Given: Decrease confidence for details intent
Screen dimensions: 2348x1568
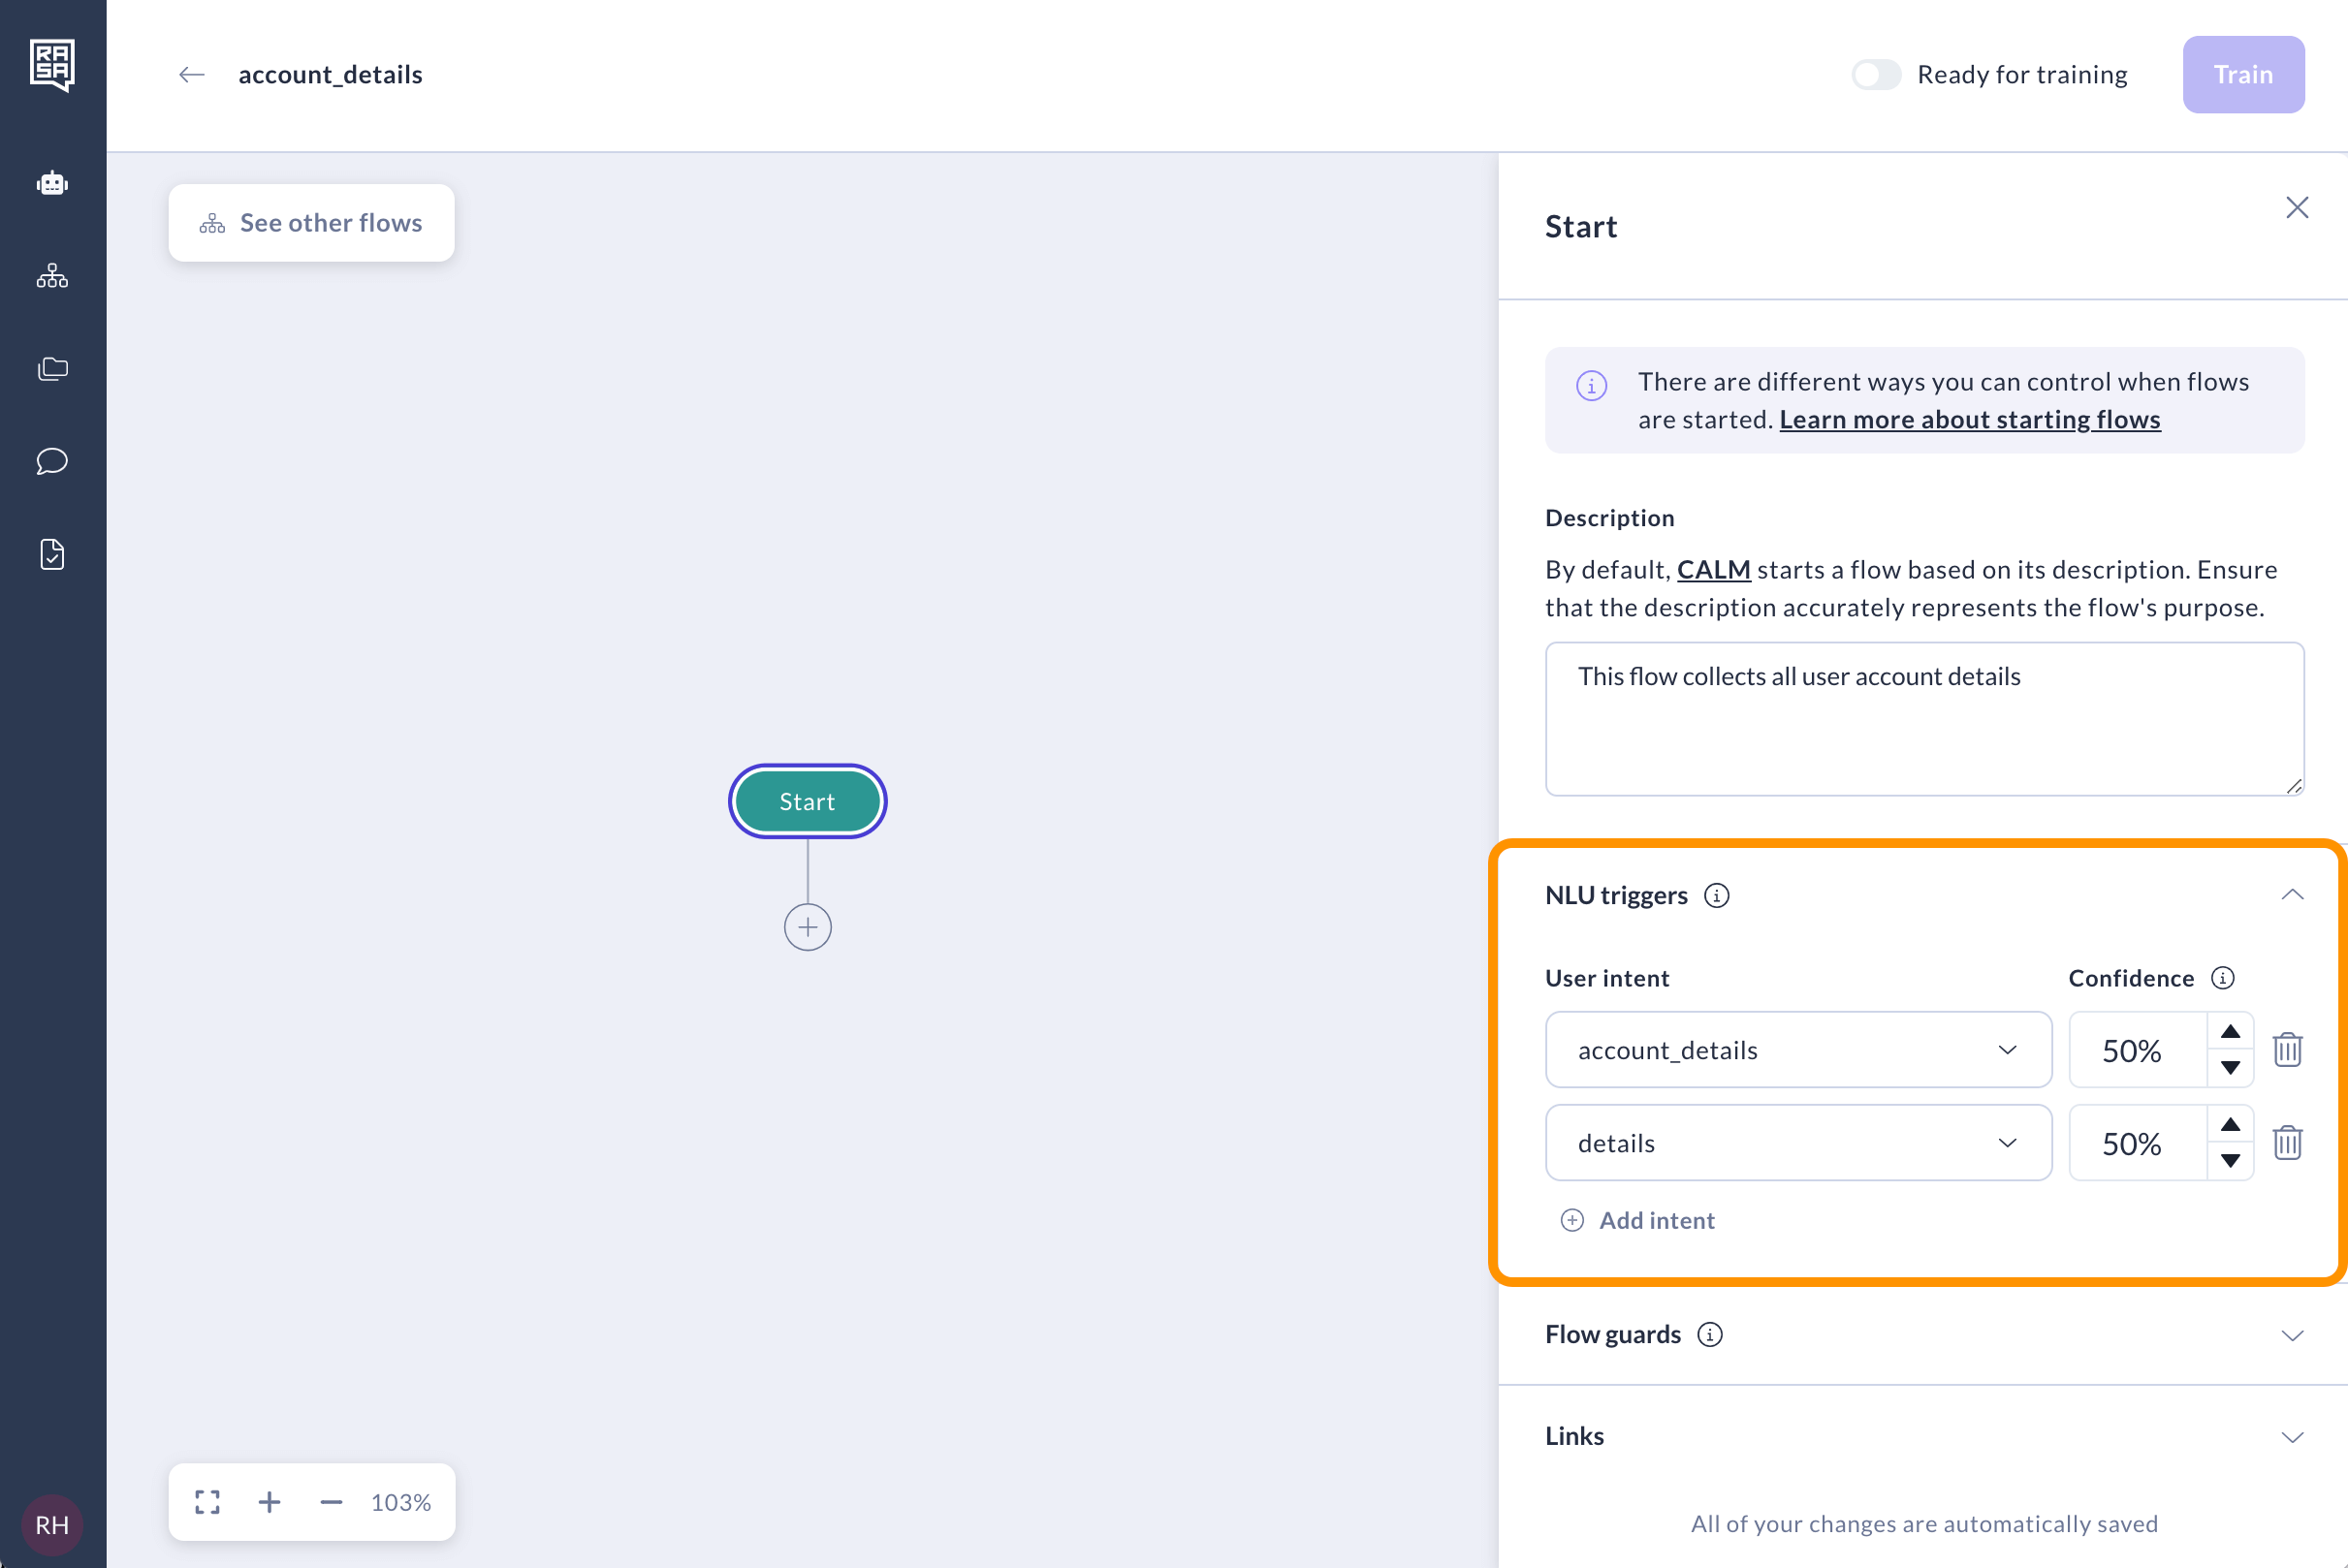Looking at the screenshot, I should coord(2230,1161).
